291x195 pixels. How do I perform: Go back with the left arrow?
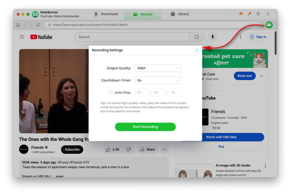25,25
